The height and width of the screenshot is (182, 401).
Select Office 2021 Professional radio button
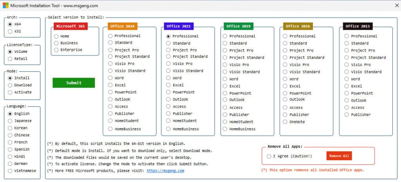169,36
